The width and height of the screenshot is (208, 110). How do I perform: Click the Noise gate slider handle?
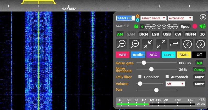pyautogui.click(x=144, y=63)
